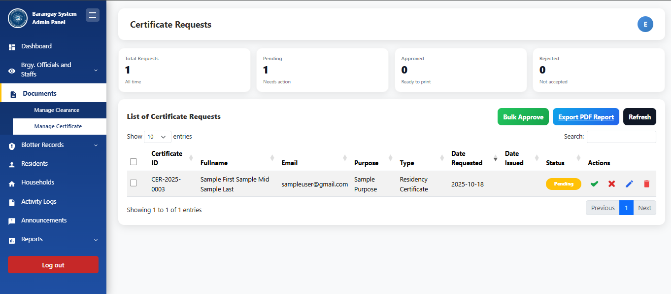Approve request using green checkmark icon
The height and width of the screenshot is (294, 671).
tap(594, 184)
